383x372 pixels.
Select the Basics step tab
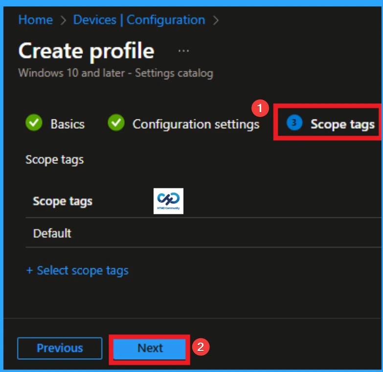click(55, 124)
